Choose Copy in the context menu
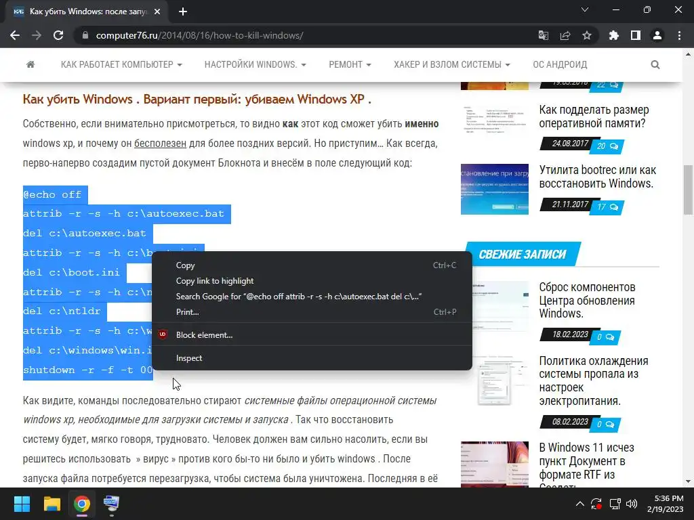The height and width of the screenshot is (520, 694). tap(312, 265)
